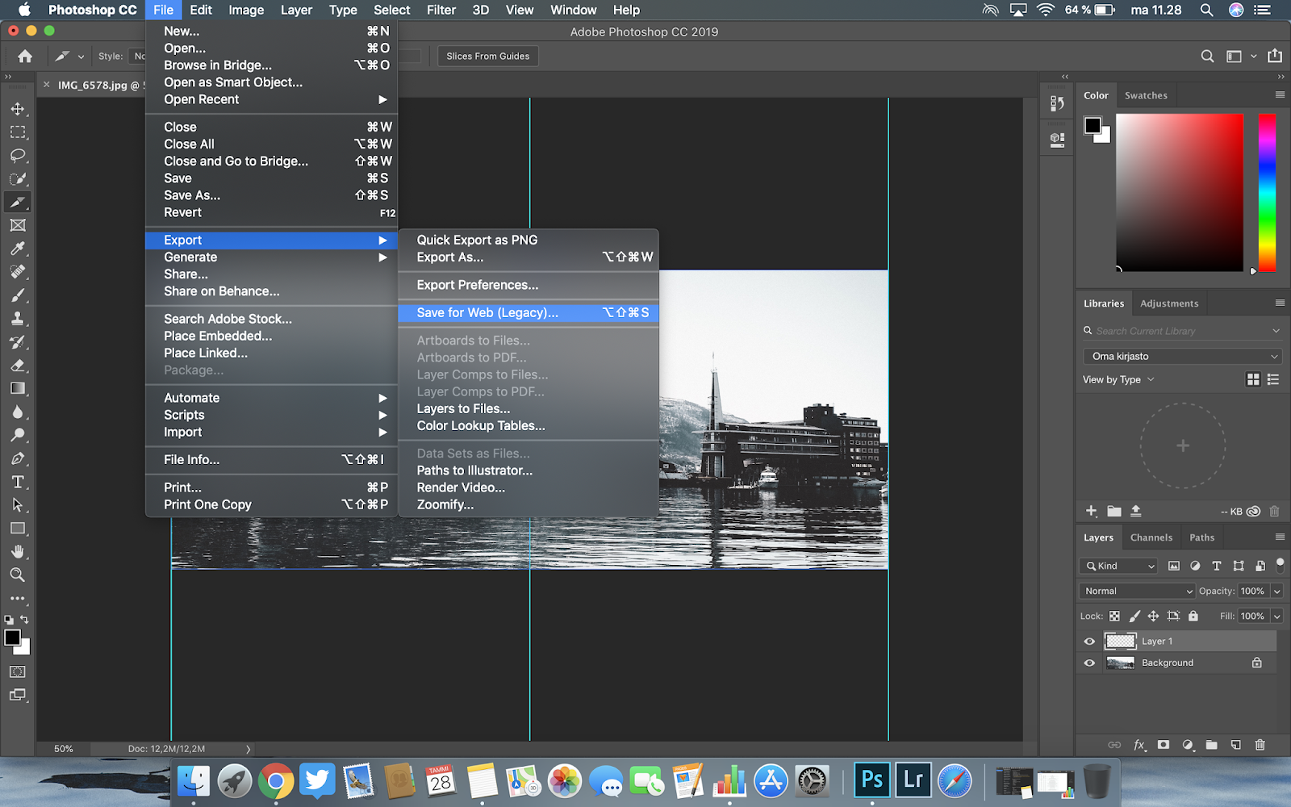This screenshot has height=807, width=1291.
Task: Select the Lasso tool
Action: coord(18,155)
